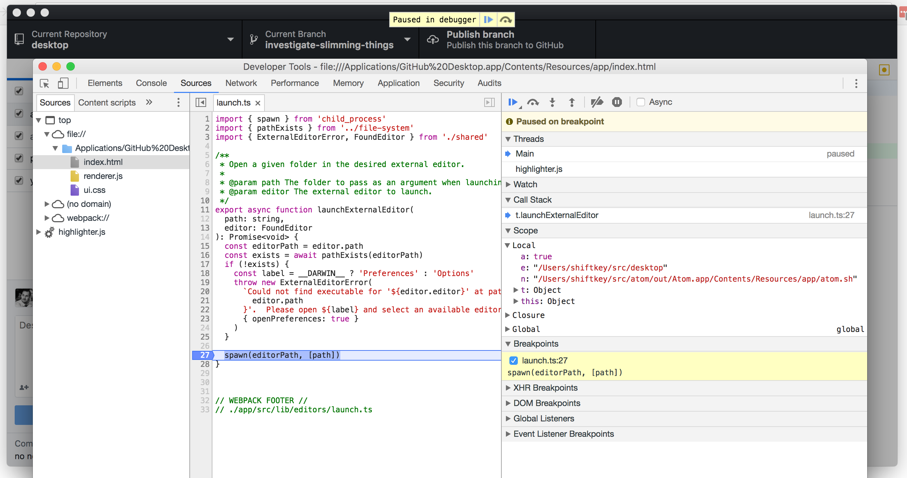Enable the Async checkbox
907x478 pixels.
pyautogui.click(x=641, y=102)
